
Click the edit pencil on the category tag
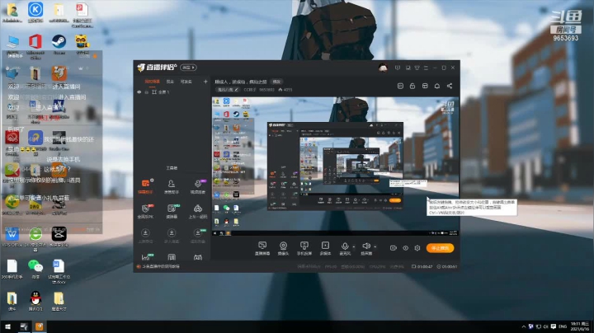236,90
